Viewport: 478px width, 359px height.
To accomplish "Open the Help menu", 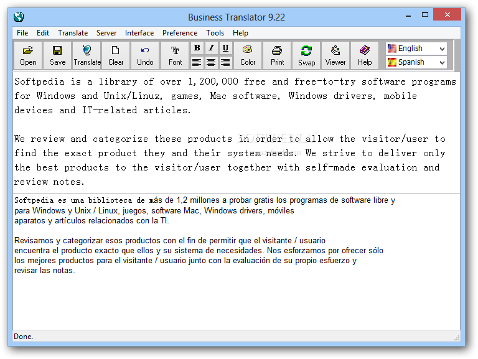I will pyautogui.click(x=240, y=33).
